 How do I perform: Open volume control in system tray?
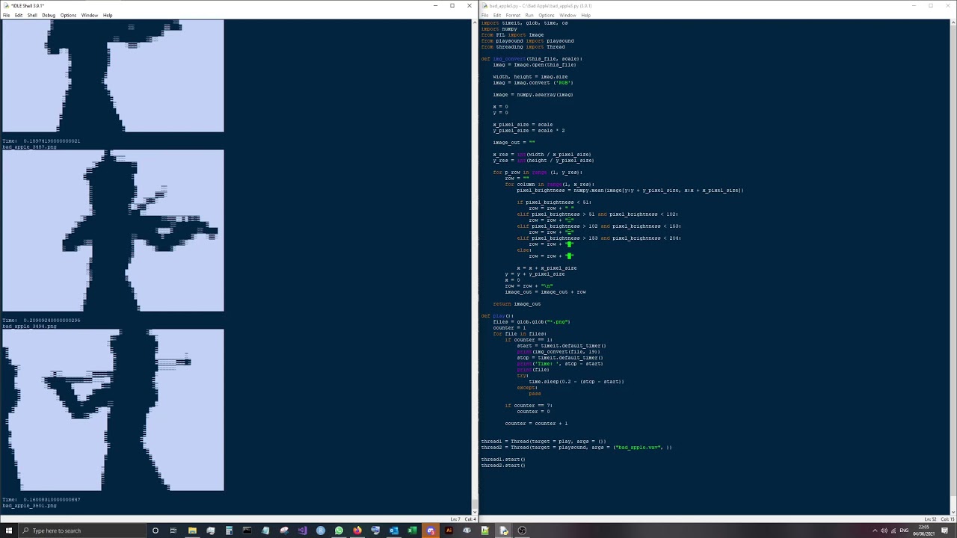884,531
